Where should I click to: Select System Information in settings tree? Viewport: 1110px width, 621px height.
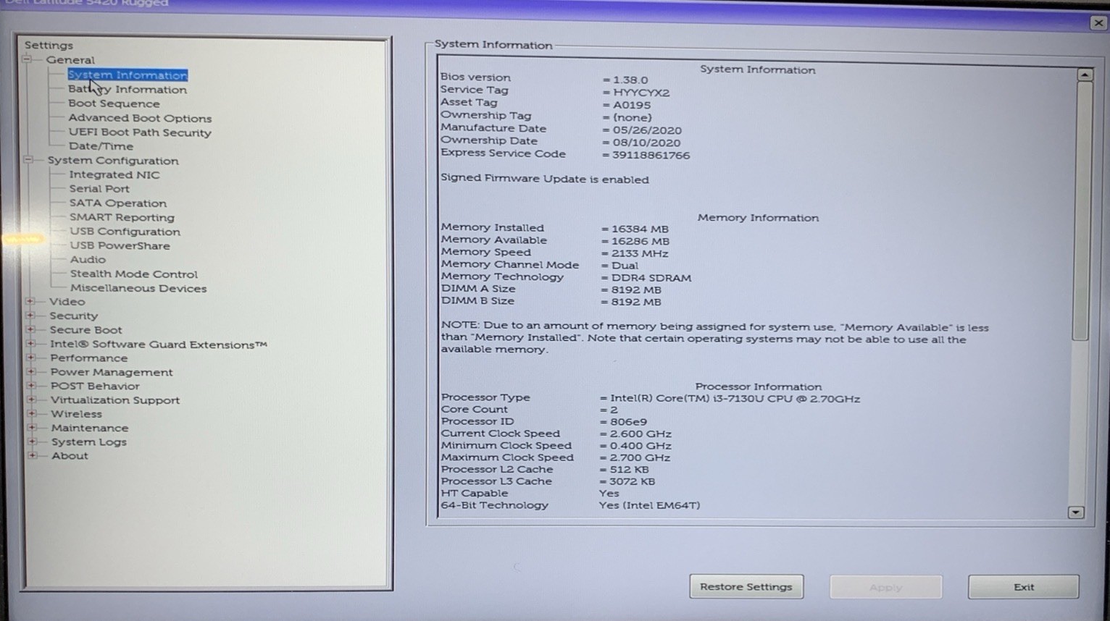point(128,75)
